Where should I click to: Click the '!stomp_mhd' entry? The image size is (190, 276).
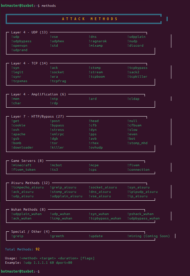[137, 143]
